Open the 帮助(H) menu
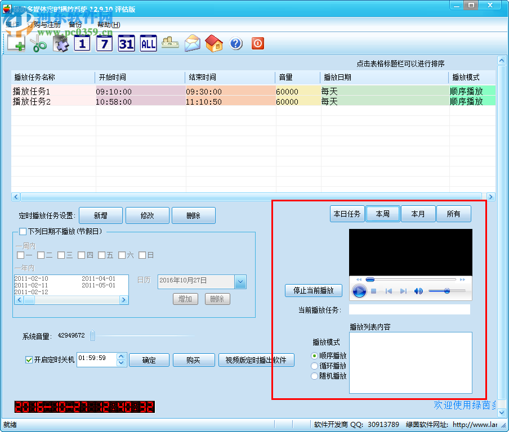This screenshot has height=432, width=509. (108, 25)
